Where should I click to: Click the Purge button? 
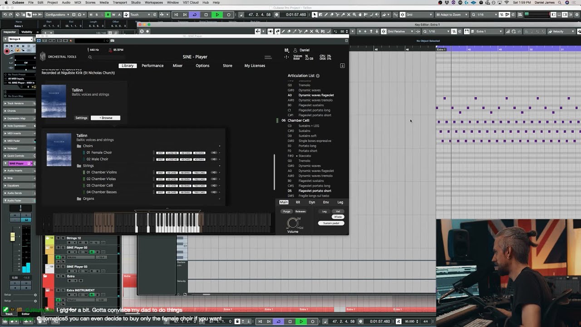(286, 211)
